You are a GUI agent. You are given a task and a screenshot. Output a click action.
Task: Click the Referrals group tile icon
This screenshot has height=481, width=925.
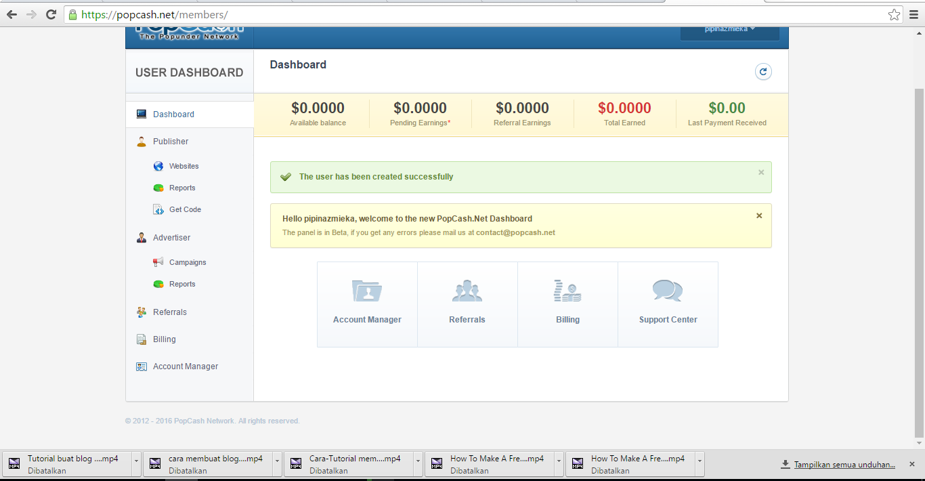click(467, 291)
